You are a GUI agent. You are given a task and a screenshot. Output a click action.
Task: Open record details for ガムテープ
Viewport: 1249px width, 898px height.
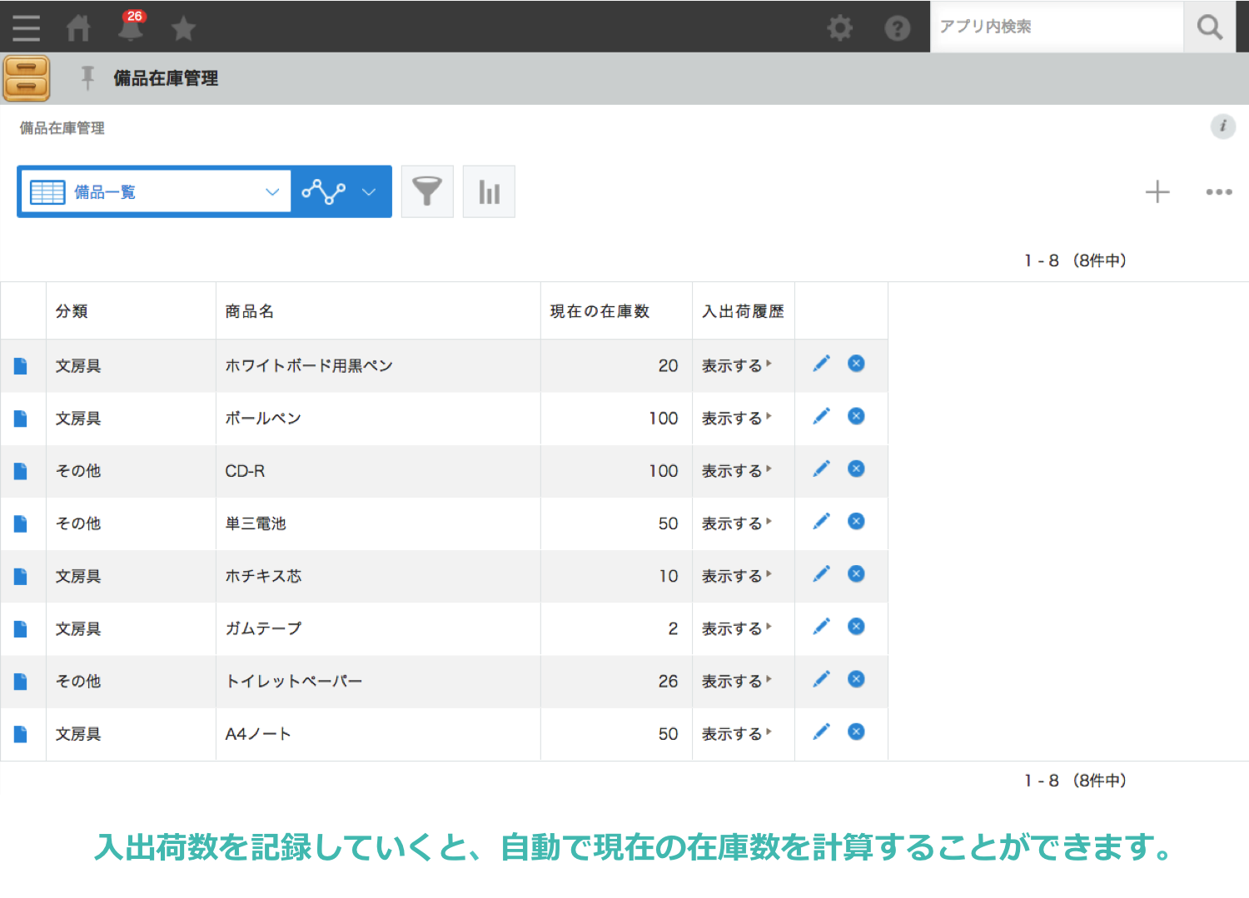click(x=21, y=629)
